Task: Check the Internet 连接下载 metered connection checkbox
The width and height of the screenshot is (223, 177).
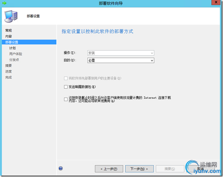Action: [x=66, y=99]
